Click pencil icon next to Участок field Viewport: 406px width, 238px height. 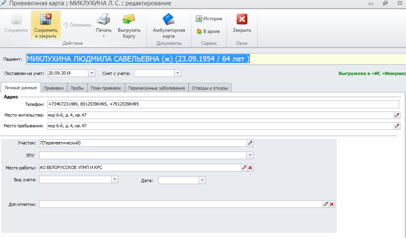click(x=250, y=143)
